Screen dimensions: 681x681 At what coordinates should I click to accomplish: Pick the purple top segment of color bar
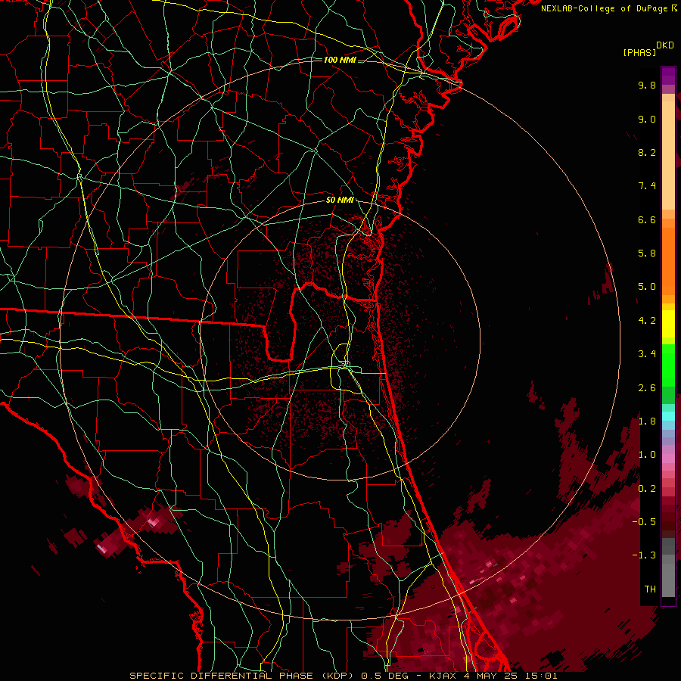click(668, 76)
